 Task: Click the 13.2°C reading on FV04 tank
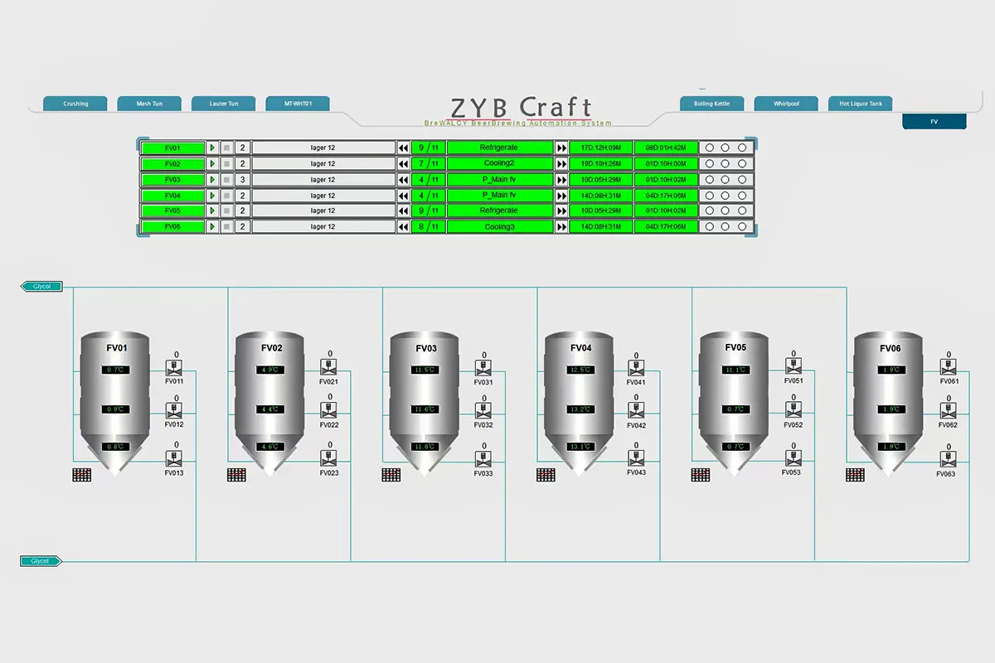click(579, 409)
